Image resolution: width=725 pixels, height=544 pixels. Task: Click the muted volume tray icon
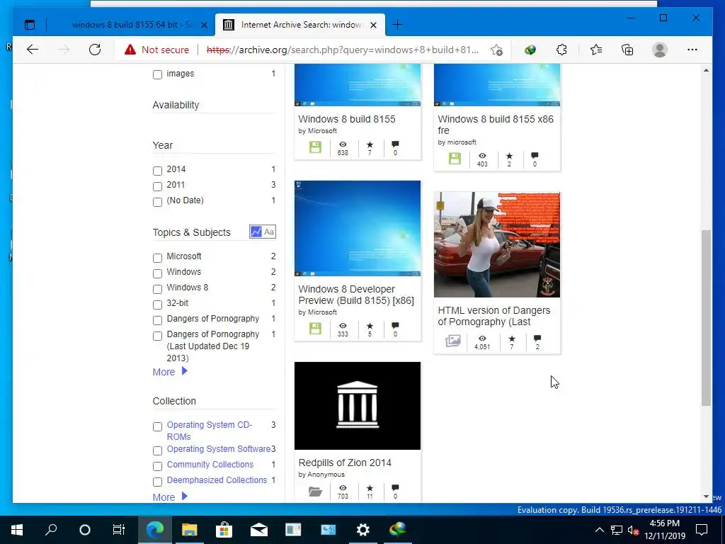click(x=633, y=530)
